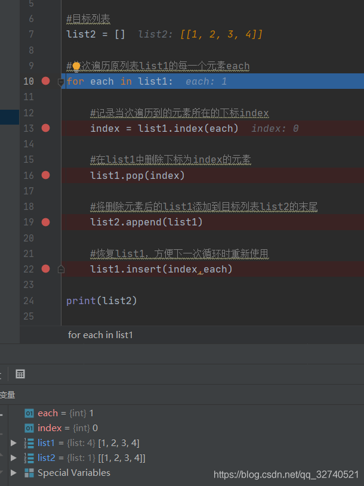Select the index variable int icon

(29, 428)
